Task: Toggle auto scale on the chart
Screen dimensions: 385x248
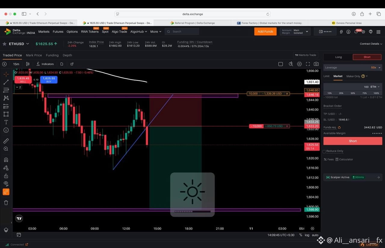Action: click(315, 235)
